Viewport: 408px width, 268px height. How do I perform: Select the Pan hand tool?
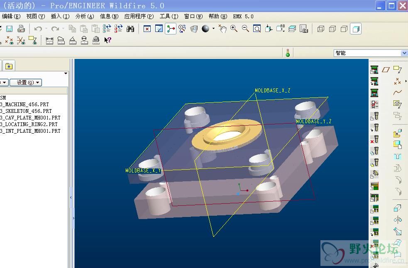(x=222, y=29)
